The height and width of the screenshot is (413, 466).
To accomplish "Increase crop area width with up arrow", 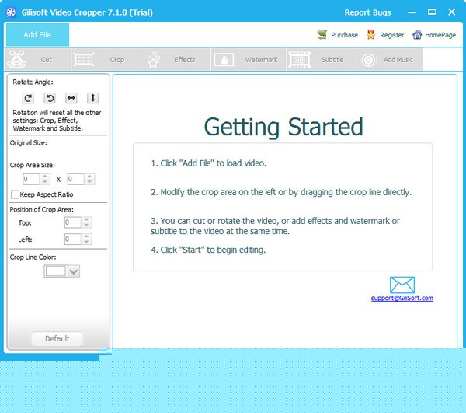I will 45,177.
